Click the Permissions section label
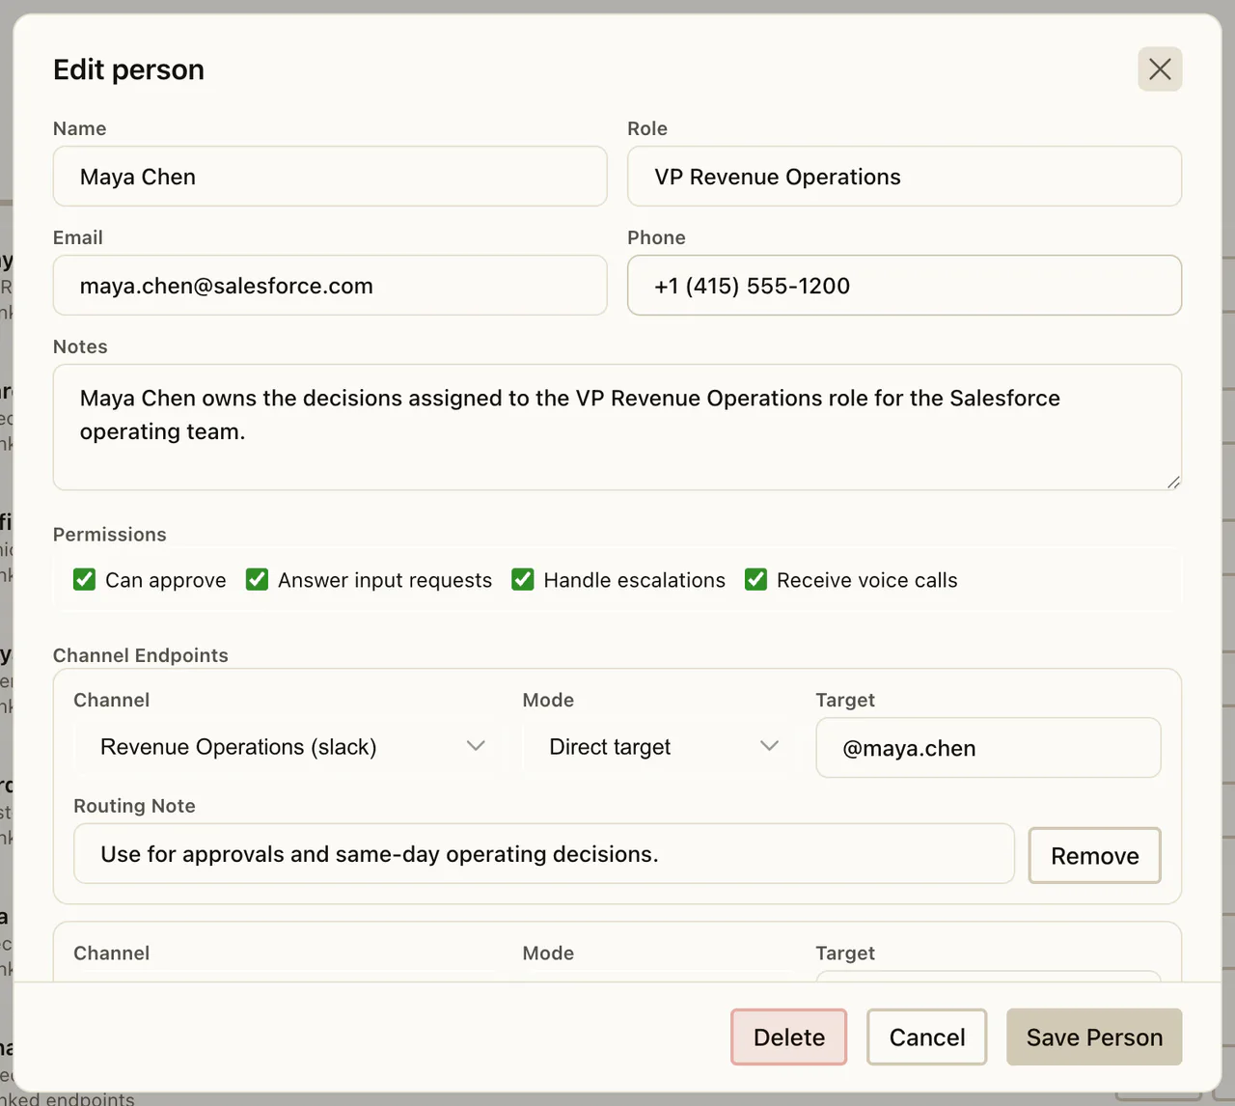The image size is (1235, 1106). point(110,535)
